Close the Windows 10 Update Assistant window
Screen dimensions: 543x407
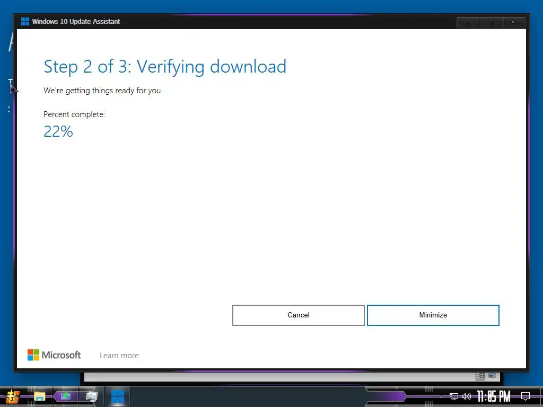(x=513, y=22)
